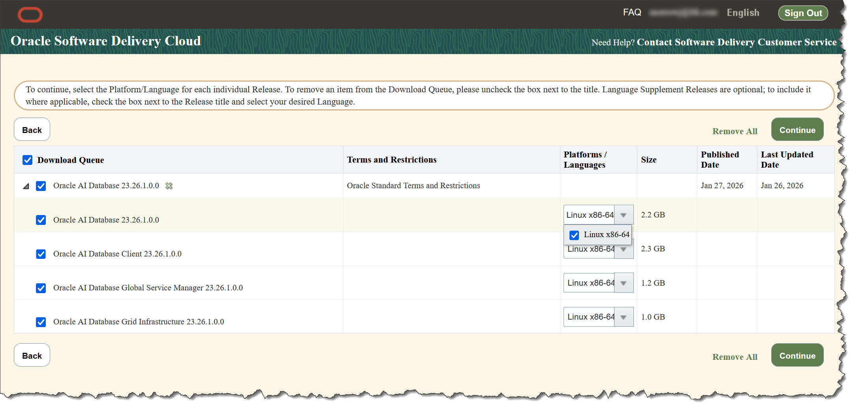Click the Oracle logo icon
This screenshot has height=408, width=855.
click(30, 15)
